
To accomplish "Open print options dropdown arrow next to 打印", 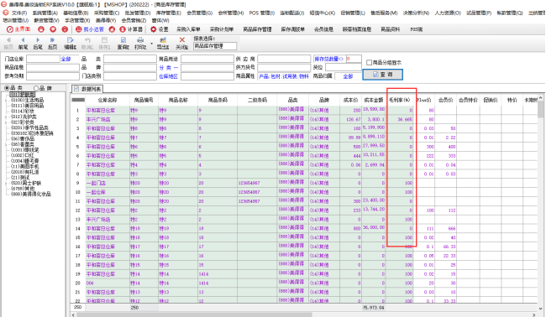I will coord(151,44).
